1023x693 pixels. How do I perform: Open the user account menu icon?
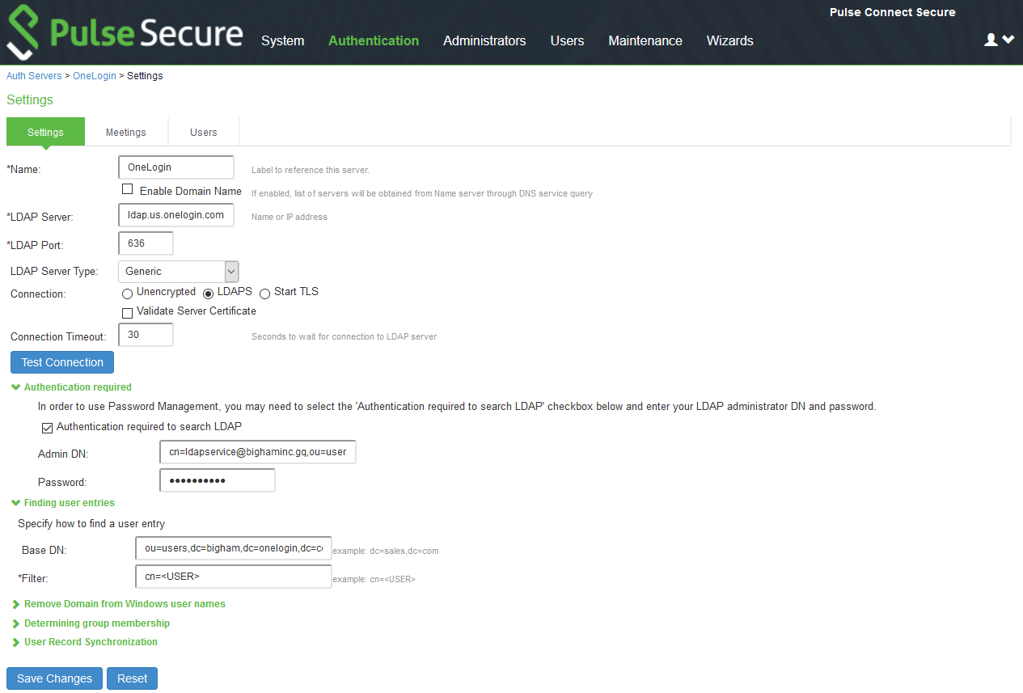(x=1000, y=40)
